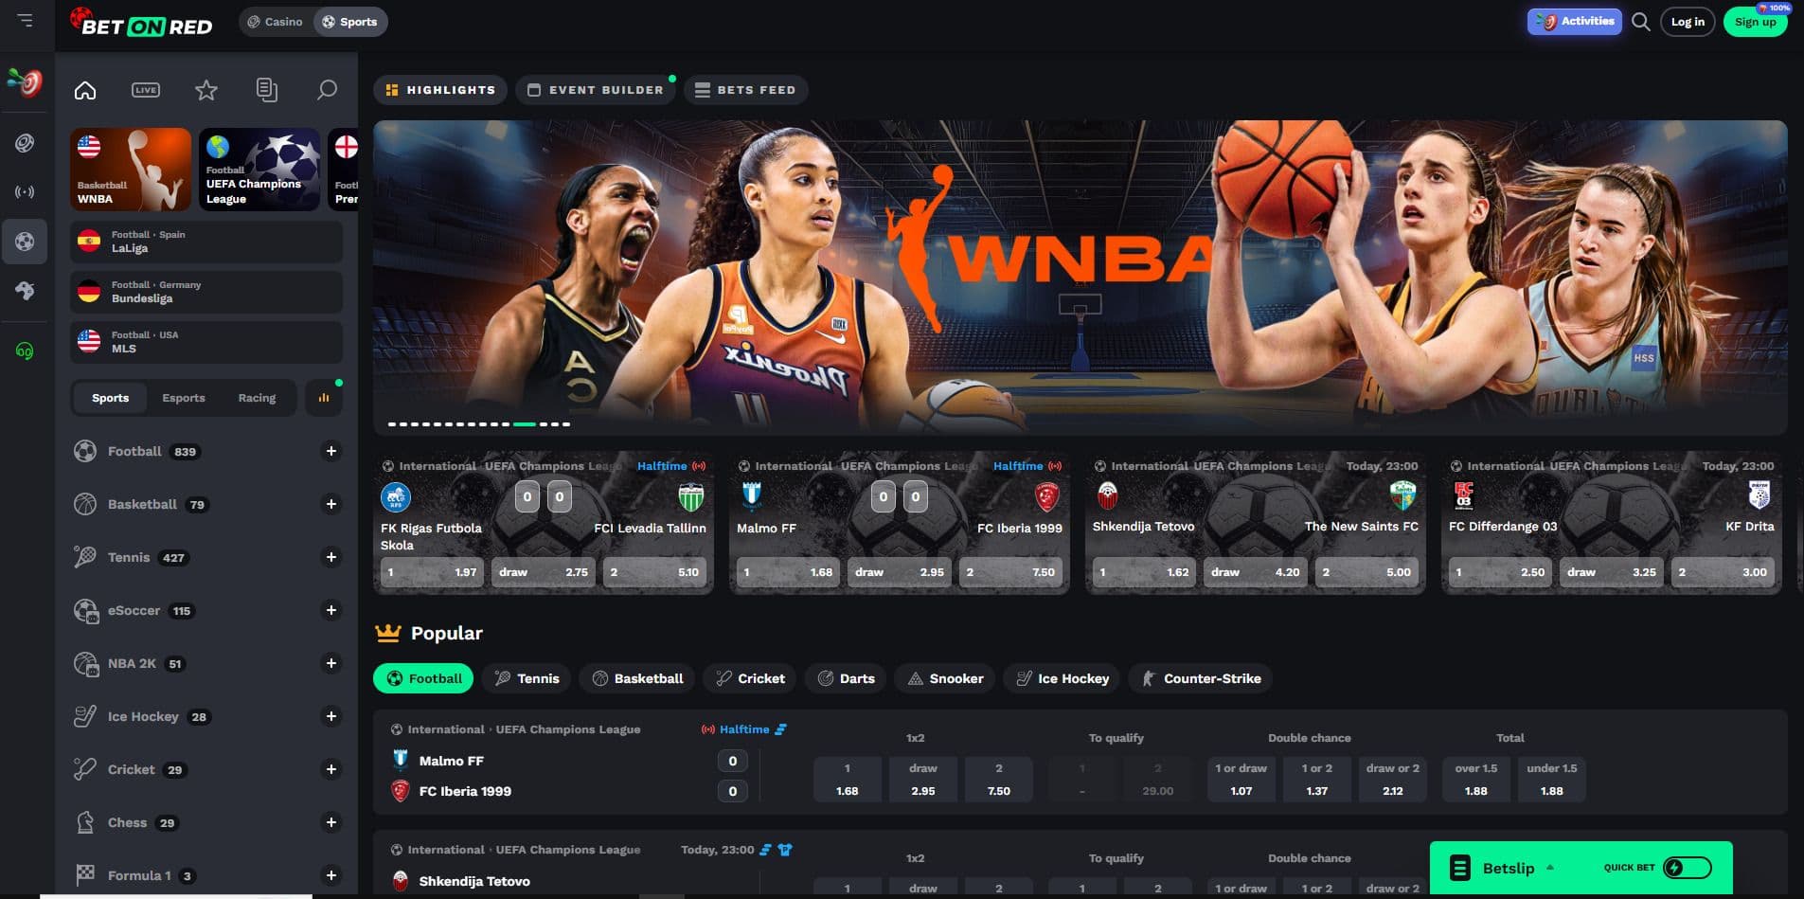Open the Event Builder tab
This screenshot has width=1804, height=899.
(596, 90)
